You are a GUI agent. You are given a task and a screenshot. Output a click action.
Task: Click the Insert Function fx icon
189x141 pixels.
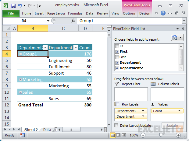click(73, 21)
